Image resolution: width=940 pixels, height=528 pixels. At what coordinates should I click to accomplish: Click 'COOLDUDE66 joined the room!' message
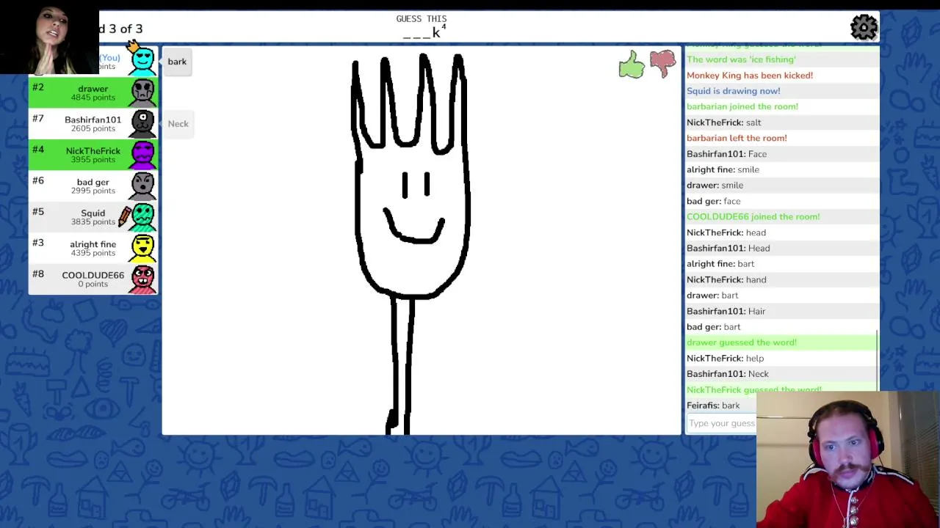(753, 217)
